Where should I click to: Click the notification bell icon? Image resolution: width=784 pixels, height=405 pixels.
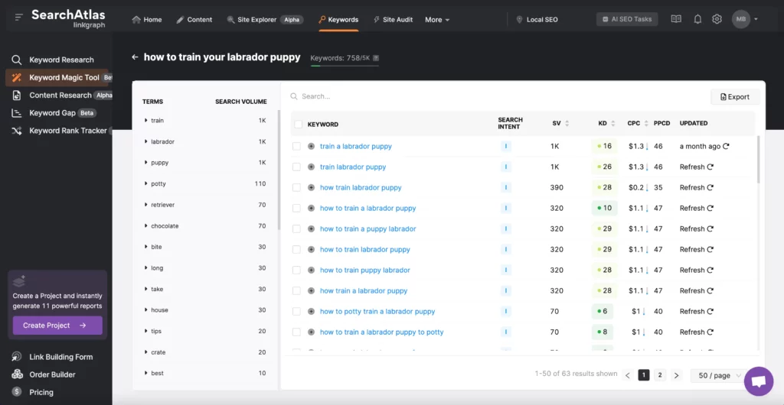click(697, 19)
